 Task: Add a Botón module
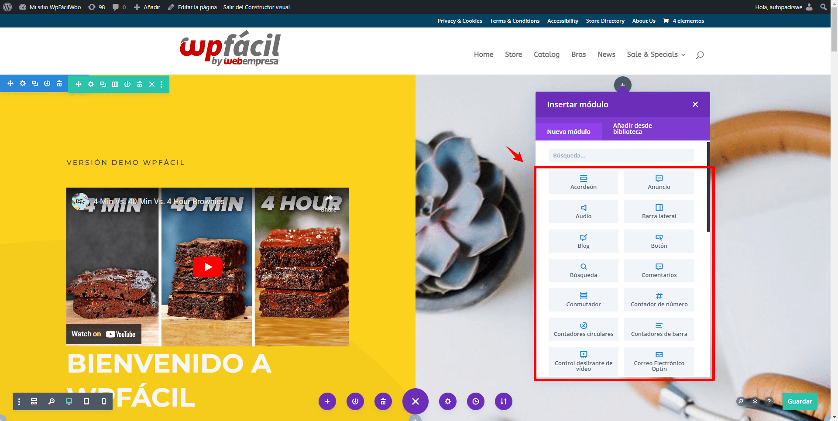click(659, 241)
